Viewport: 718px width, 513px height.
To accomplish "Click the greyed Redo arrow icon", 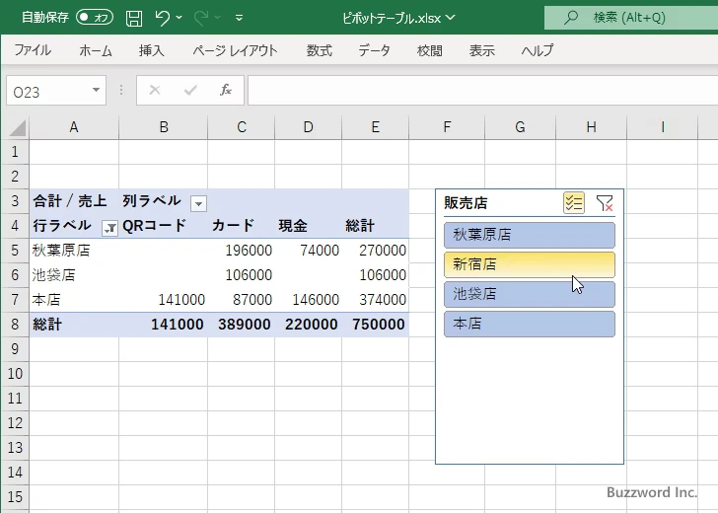I will coord(200,18).
